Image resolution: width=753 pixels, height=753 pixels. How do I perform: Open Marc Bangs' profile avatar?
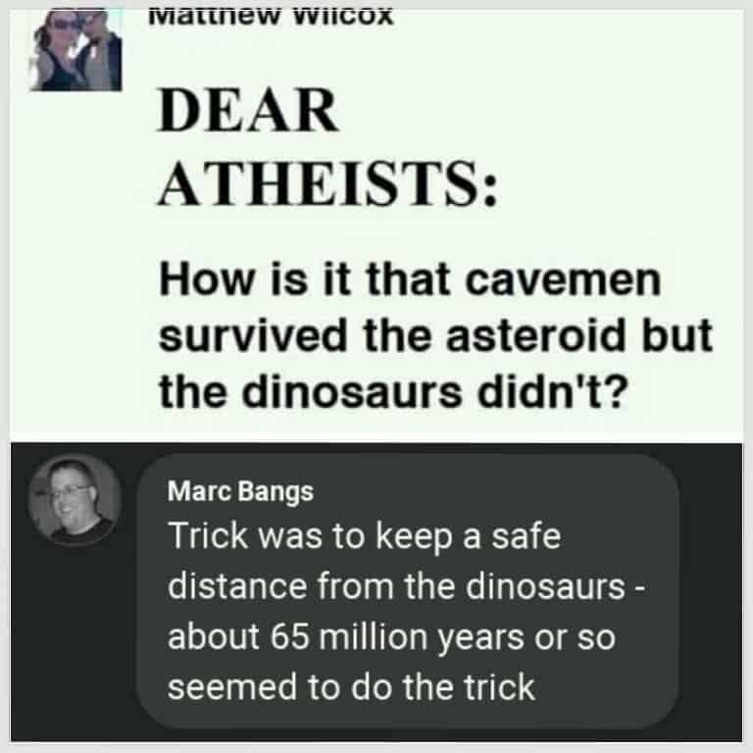click(75, 500)
